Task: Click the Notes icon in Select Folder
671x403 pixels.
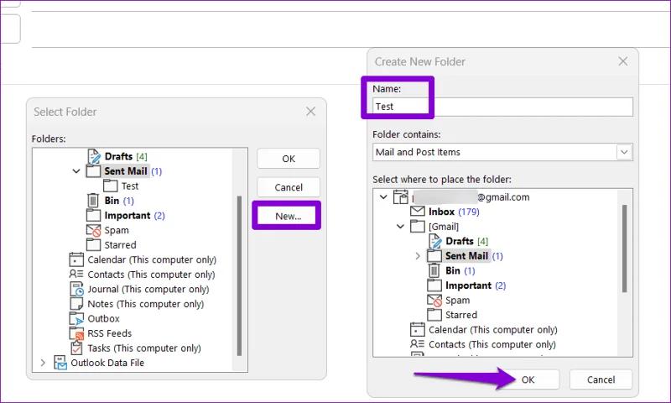Action: (x=76, y=304)
